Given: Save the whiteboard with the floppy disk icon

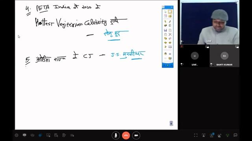Looking at the screenshot, I should pyautogui.click(x=165, y=30).
